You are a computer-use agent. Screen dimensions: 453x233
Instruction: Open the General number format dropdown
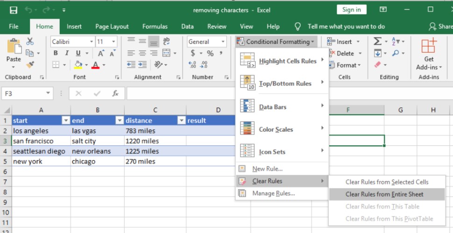(x=223, y=42)
